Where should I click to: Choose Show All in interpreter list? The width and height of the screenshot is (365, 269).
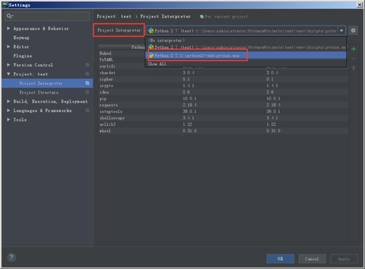(x=246, y=64)
